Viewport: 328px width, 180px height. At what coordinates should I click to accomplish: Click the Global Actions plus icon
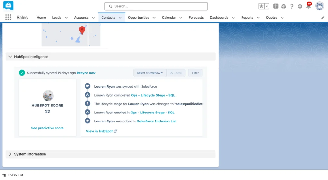[x=276, y=6]
